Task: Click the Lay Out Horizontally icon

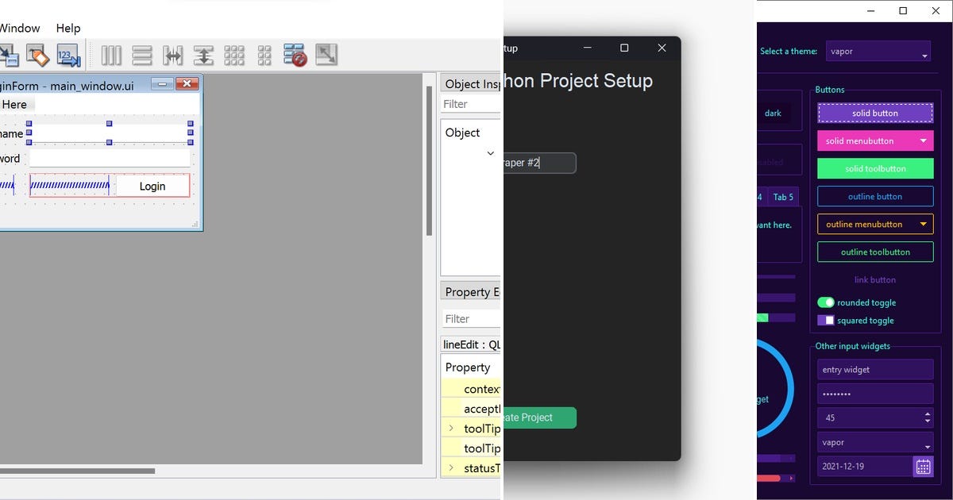Action: click(111, 56)
